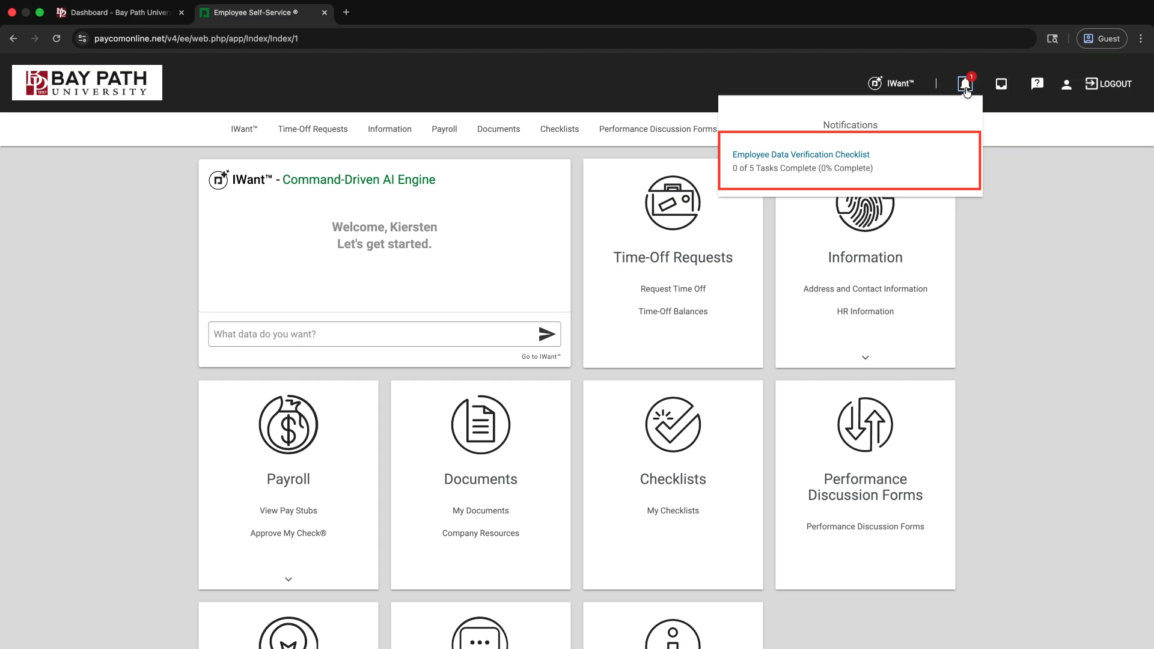Switch to Dashboard - Bay Path University tab
Image resolution: width=1154 pixels, height=649 pixels.
pos(119,12)
